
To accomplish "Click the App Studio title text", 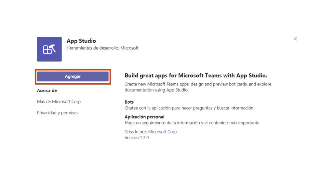I will (81, 41).
